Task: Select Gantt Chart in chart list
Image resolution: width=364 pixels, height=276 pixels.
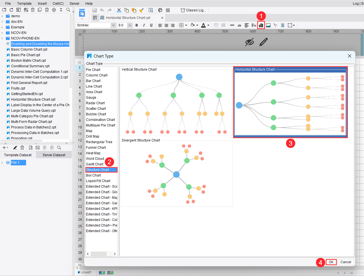Action: tap(95, 164)
